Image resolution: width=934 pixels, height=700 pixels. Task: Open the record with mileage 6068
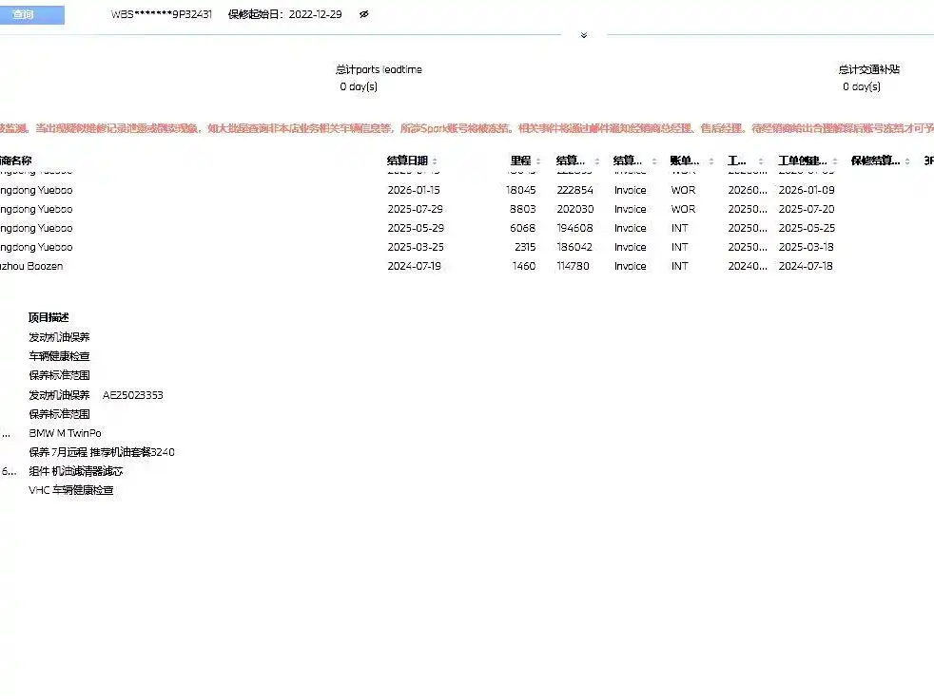tap(522, 228)
